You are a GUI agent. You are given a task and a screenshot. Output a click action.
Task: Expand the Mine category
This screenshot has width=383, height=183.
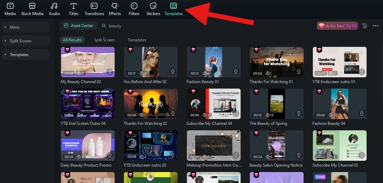[x=25, y=27]
